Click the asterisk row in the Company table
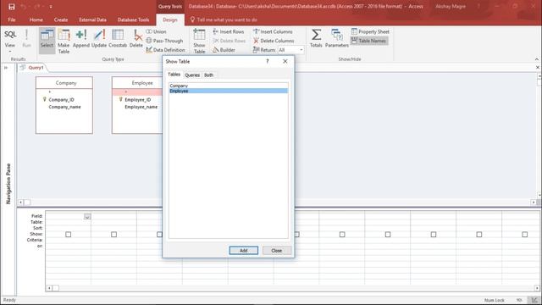The width and height of the screenshot is (542, 305). pyautogui.click(x=64, y=92)
